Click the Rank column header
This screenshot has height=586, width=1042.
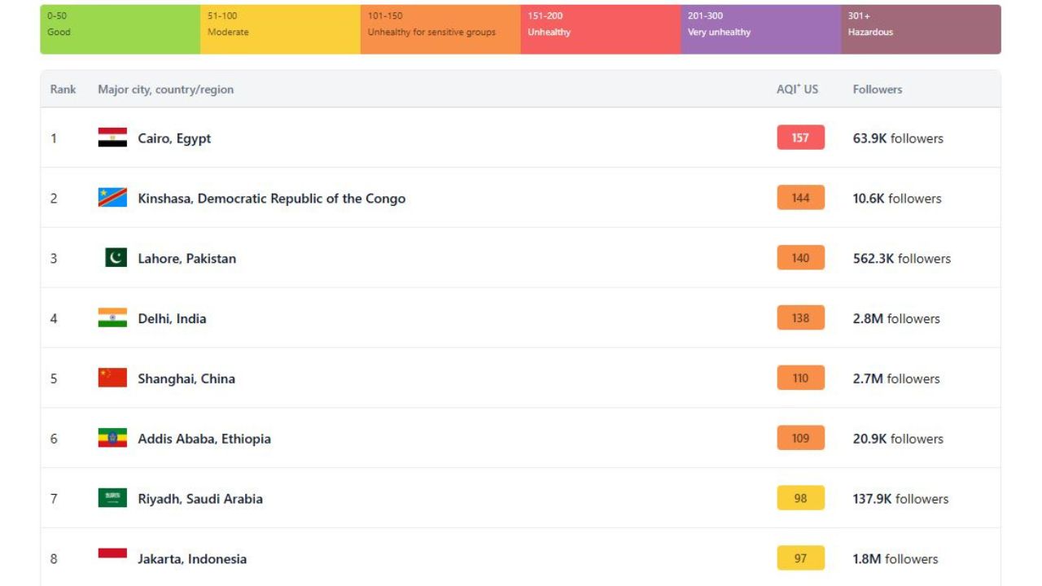point(63,90)
